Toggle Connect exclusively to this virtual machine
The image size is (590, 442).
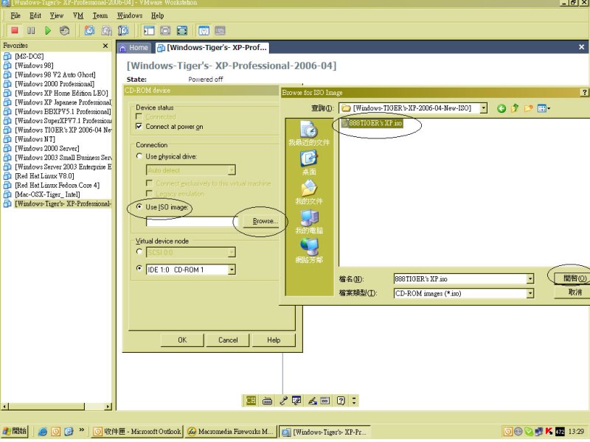click(150, 183)
